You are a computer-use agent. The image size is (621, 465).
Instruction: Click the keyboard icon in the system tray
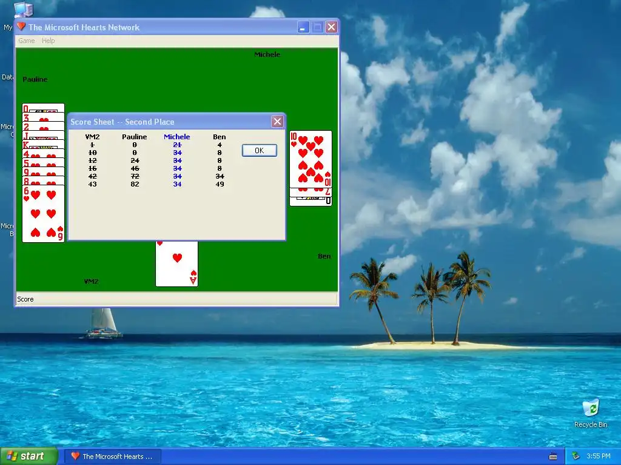tap(553, 457)
